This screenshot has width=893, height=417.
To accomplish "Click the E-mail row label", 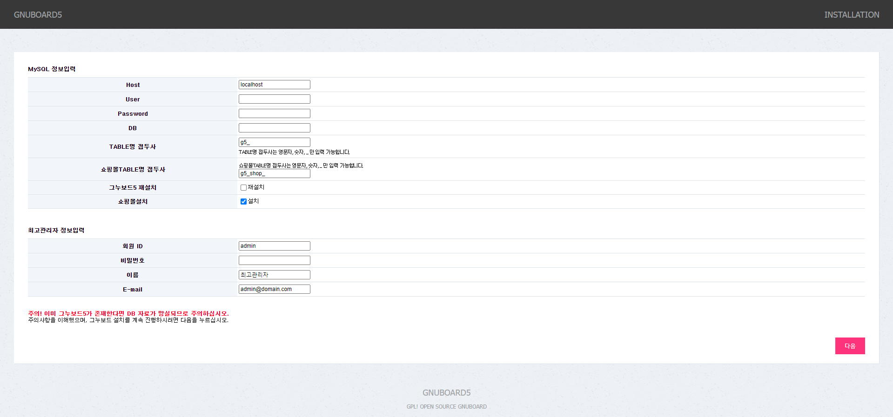I will point(133,290).
